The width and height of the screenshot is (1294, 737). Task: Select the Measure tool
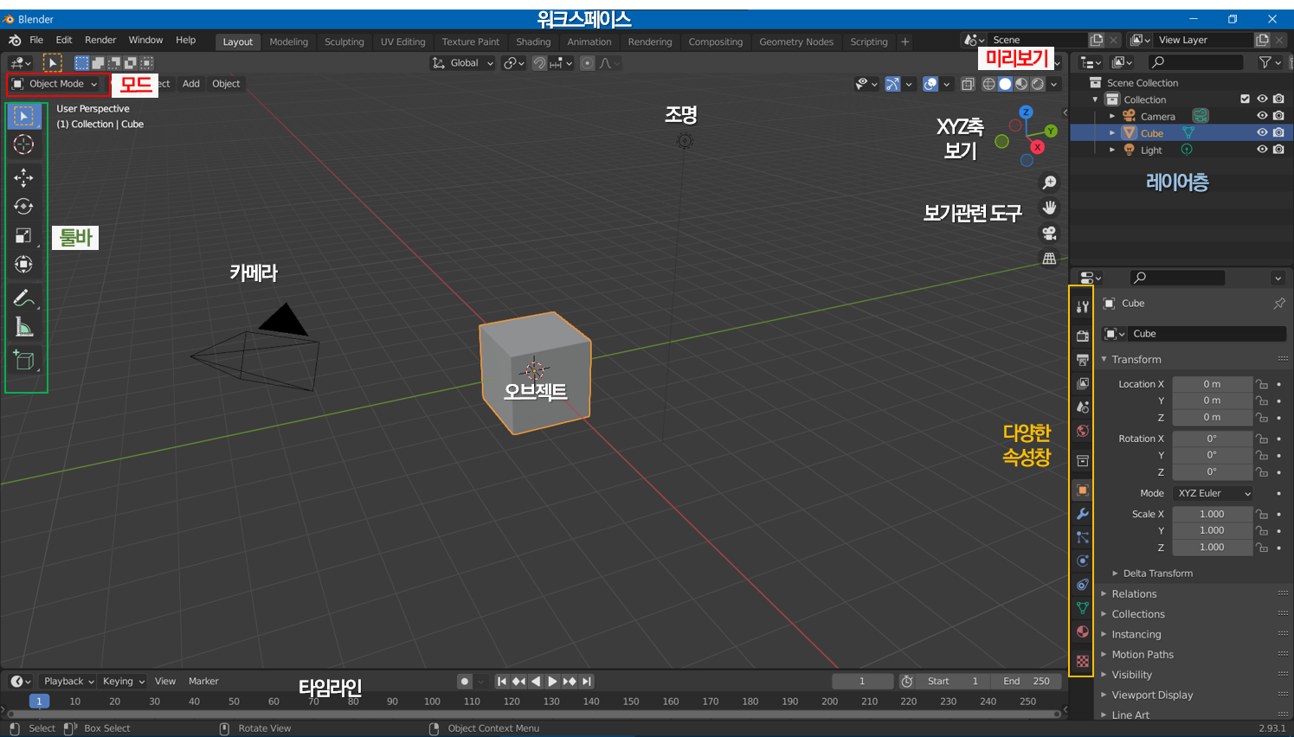24,327
